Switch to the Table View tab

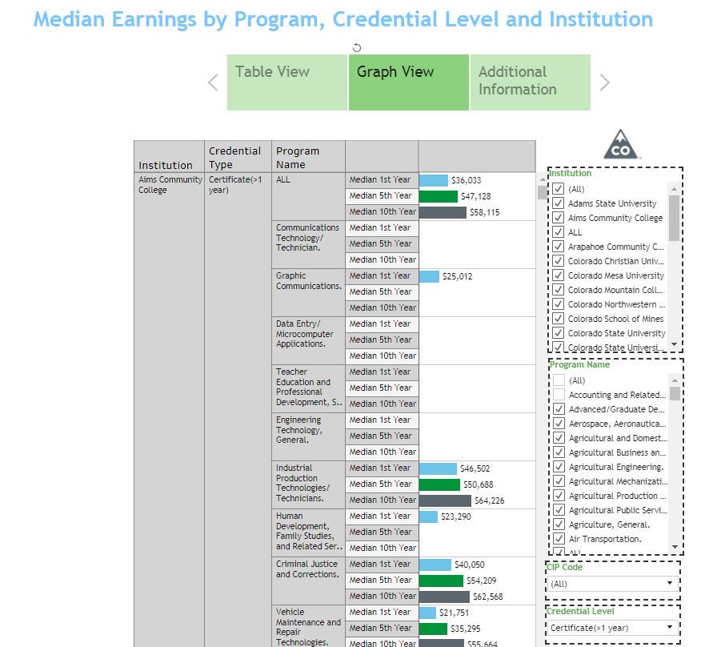(x=287, y=82)
